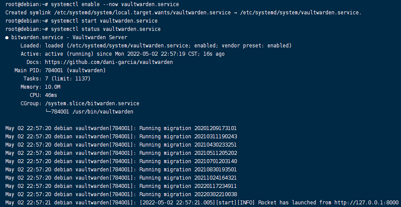Click the migration 20220117234911 log line
The height and width of the screenshot is (207, 401).
121,186
